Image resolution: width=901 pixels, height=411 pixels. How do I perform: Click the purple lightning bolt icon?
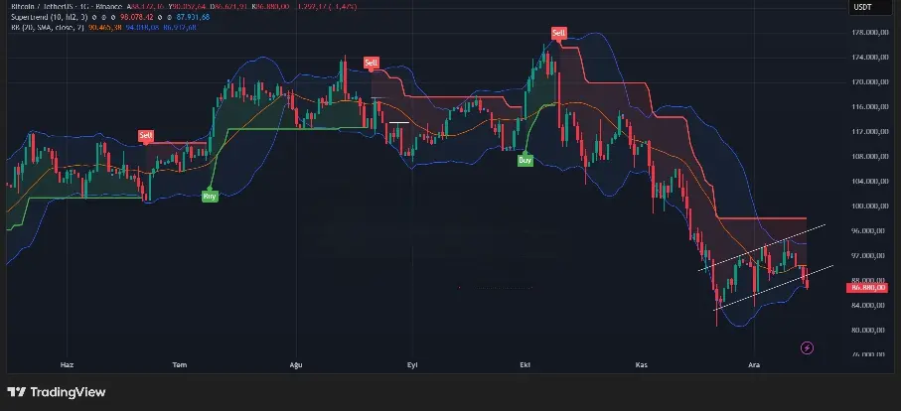point(807,347)
